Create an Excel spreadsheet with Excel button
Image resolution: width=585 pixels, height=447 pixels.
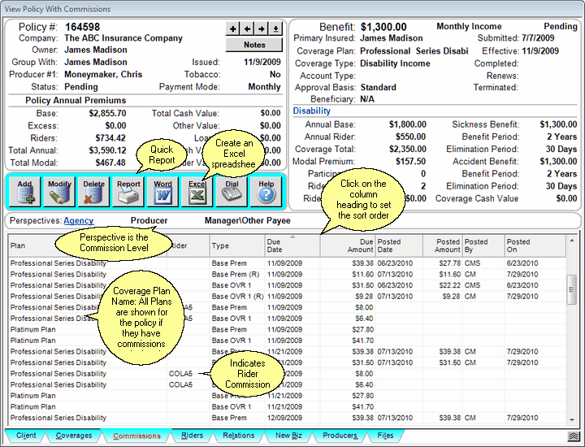(x=197, y=192)
